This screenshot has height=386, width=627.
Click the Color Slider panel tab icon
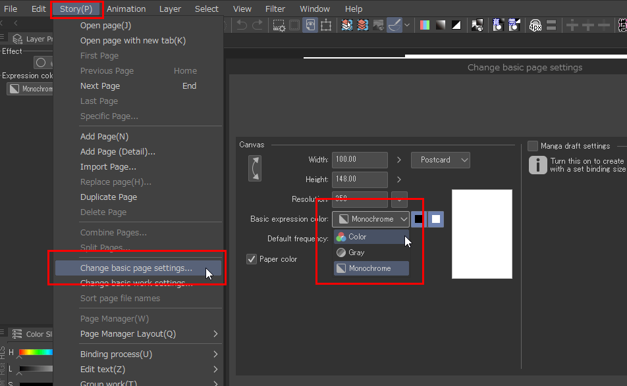(x=17, y=333)
